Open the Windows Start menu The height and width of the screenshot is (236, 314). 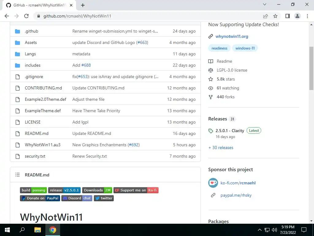pos(7,230)
